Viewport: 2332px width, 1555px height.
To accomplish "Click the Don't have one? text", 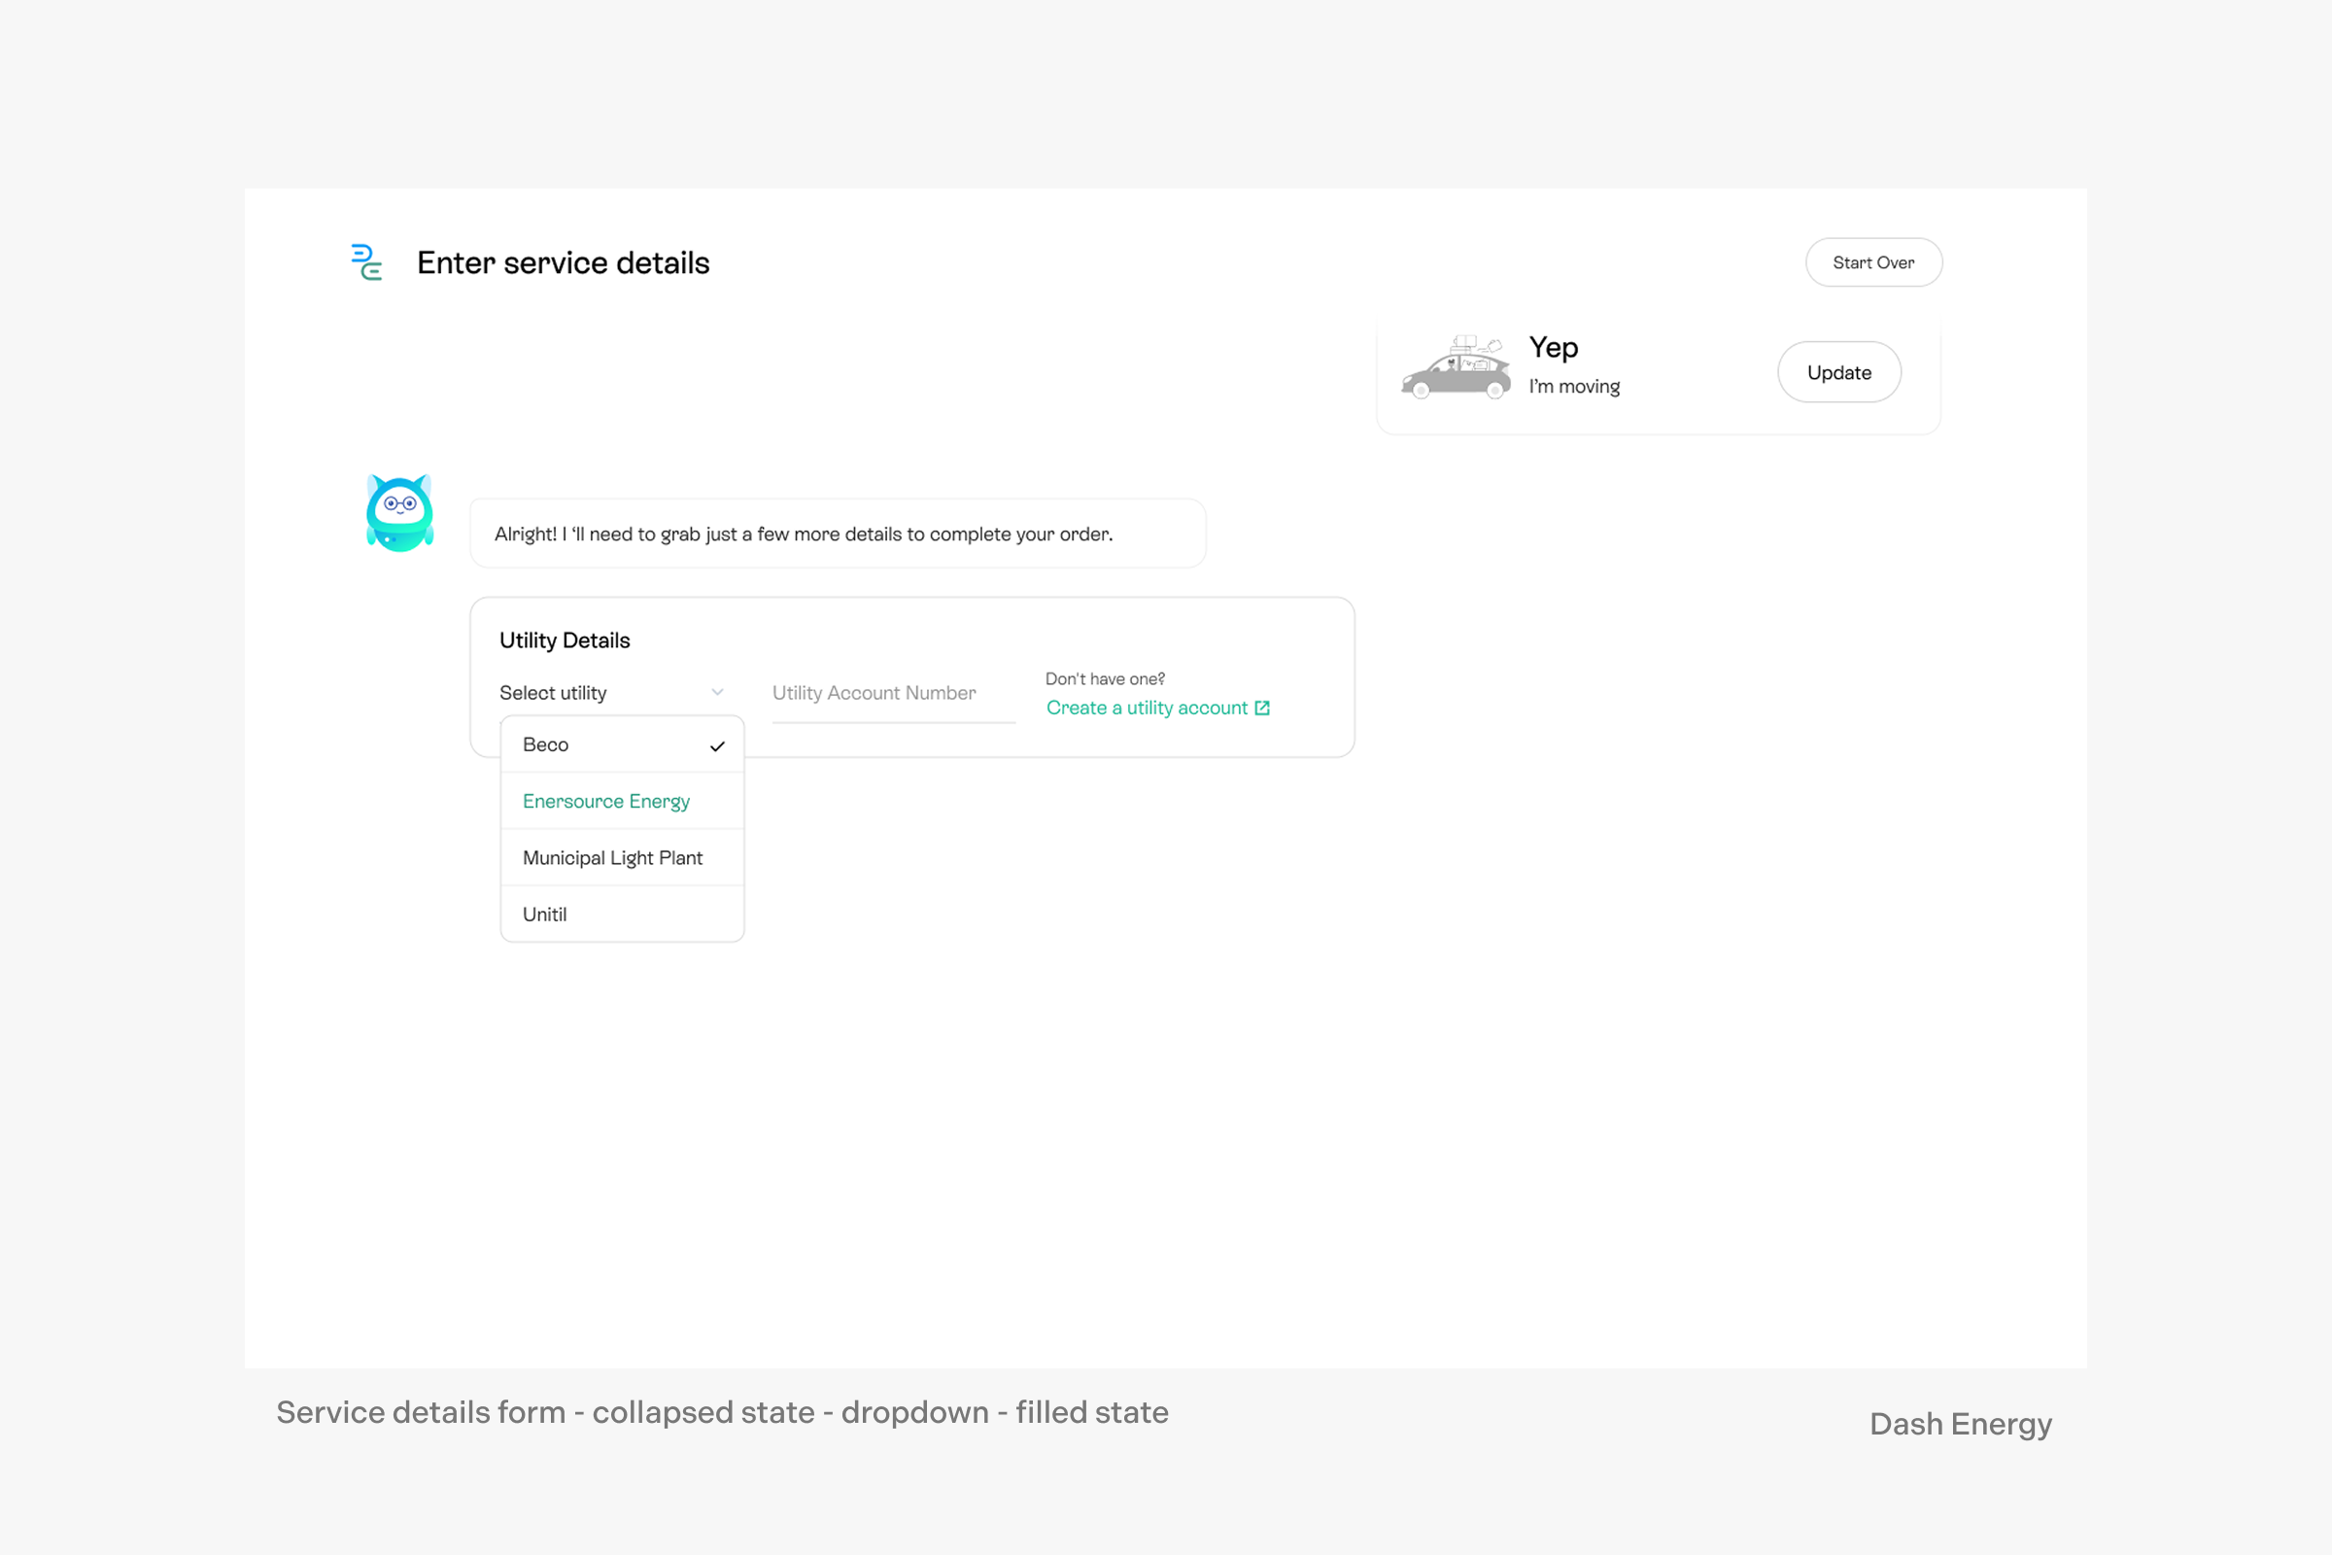I will click(x=1105, y=679).
